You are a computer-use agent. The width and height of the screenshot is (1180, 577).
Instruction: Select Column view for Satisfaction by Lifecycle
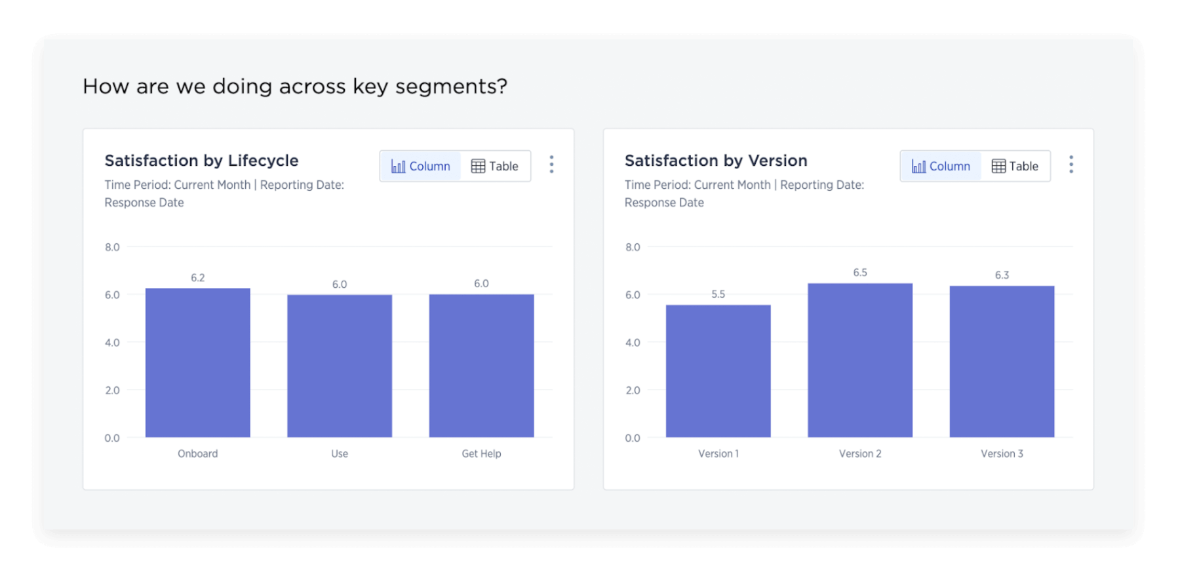(420, 167)
